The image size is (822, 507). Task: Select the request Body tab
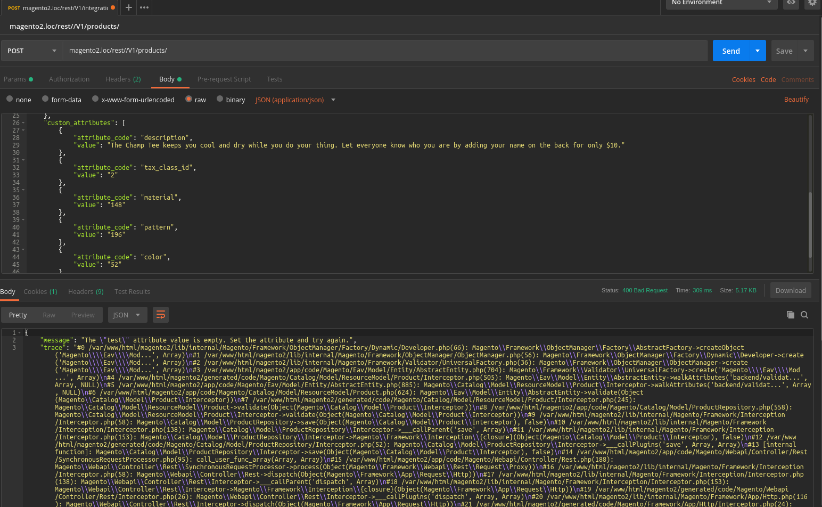(170, 79)
